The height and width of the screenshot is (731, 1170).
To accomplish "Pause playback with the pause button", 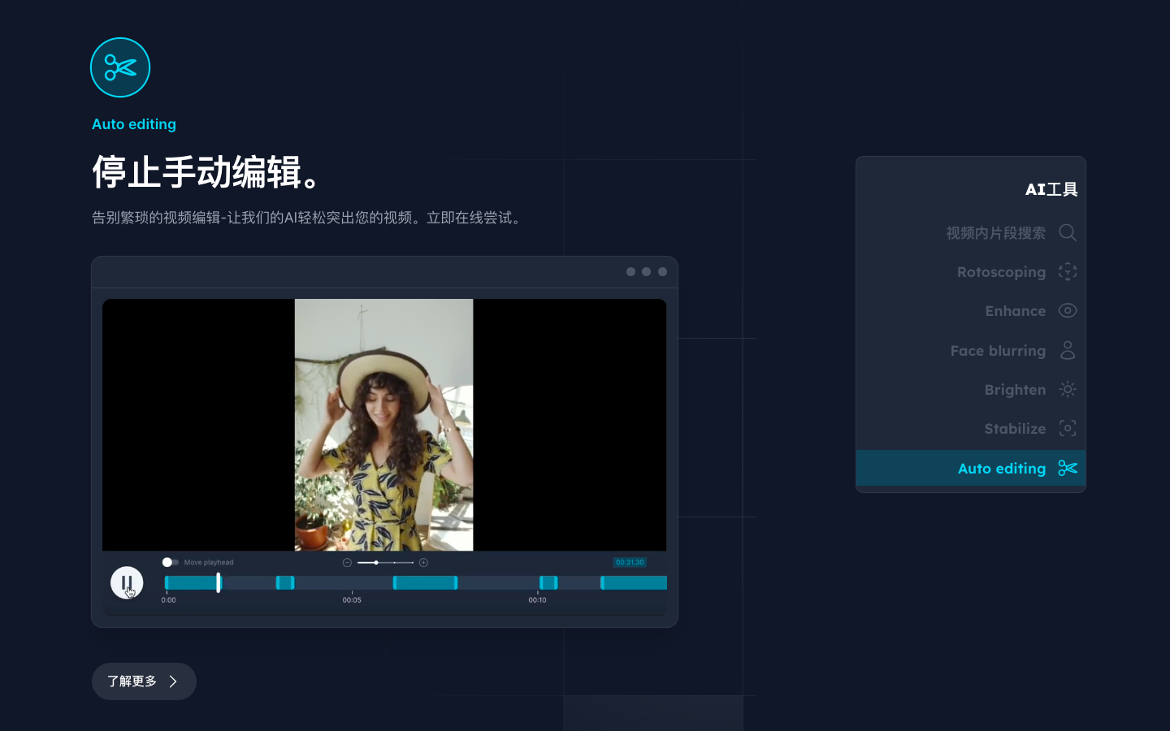I will click(x=127, y=582).
